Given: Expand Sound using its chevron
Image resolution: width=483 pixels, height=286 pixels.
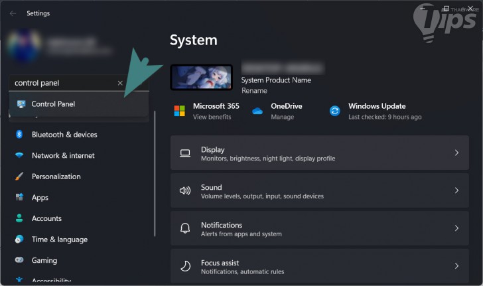Looking at the screenshot, I should click(456, 190).
